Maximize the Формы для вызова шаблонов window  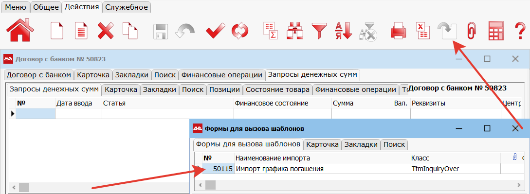tap(487, 128)
